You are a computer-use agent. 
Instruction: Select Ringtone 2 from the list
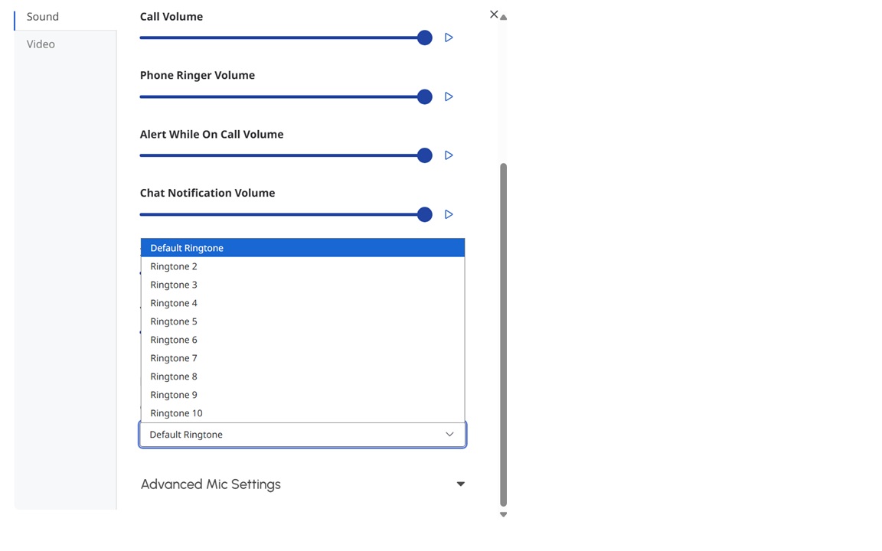pos(302,266)
